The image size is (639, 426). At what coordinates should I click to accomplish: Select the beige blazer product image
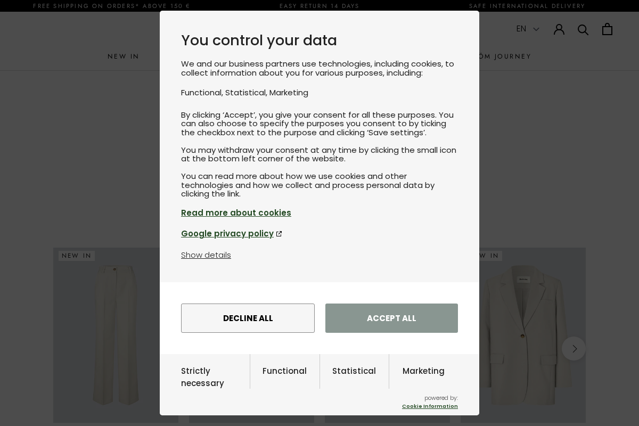(523, 335)
